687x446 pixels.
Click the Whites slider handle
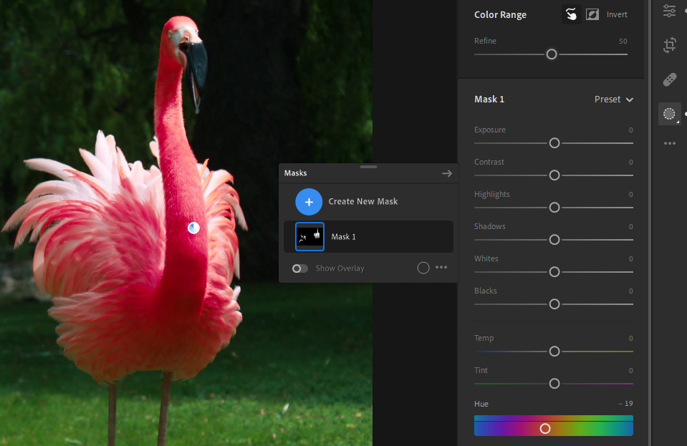554,272
